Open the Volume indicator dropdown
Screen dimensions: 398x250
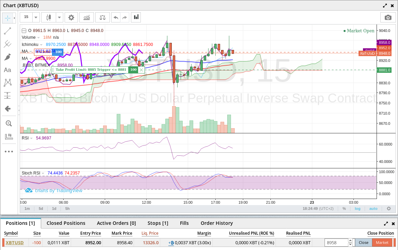38,37
